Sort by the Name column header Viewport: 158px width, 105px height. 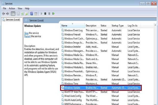click(x=73, y=26)
